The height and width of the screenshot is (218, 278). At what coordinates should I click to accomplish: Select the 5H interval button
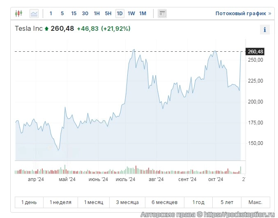click(x=108, y=14)
